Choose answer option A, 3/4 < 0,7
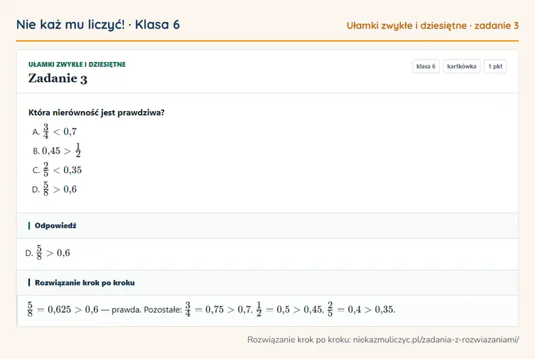The height and width of the screenshot is (359, 535). tap(55, 131)
